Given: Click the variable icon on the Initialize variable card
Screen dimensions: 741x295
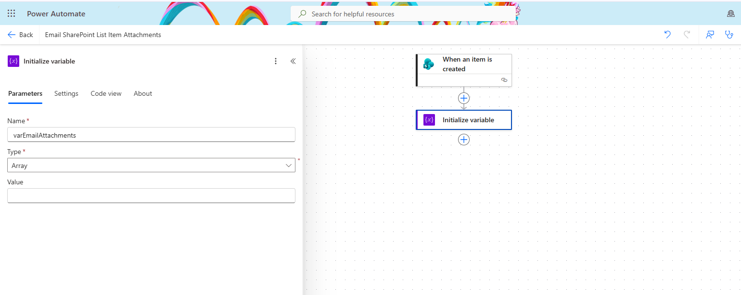Looking at the screenshot, I should point(429,120).
